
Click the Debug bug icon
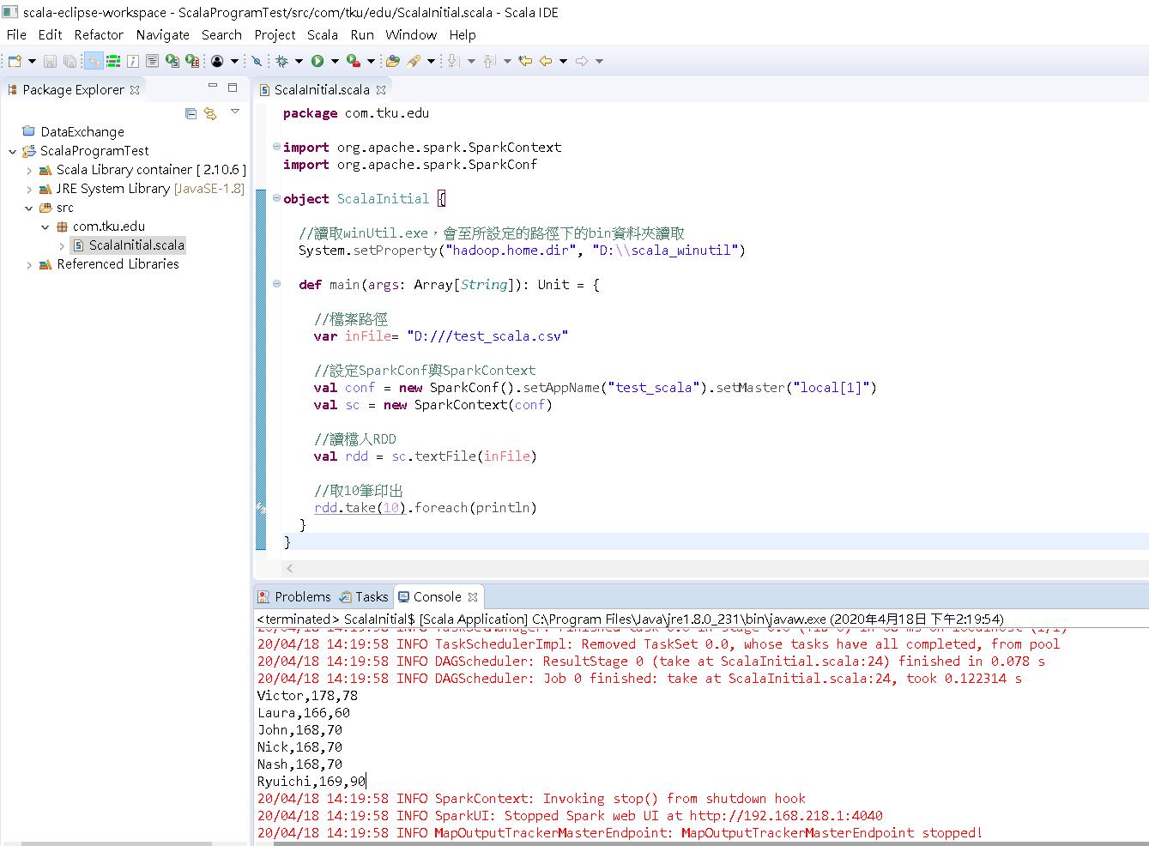pos(281,61)
